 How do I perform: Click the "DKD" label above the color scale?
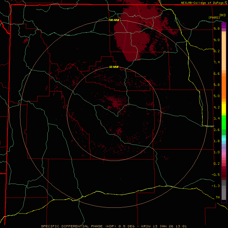click(x=223, y=15)
